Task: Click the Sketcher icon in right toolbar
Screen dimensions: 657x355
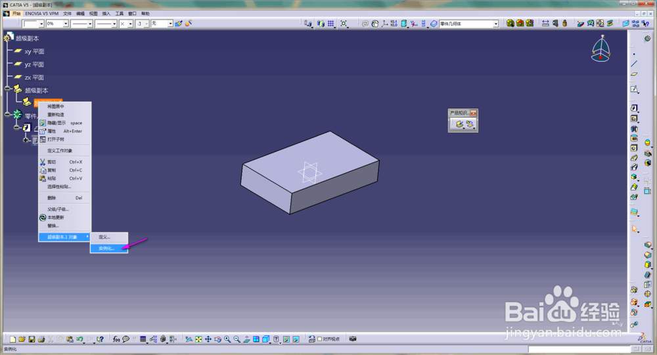Action: 635,89
